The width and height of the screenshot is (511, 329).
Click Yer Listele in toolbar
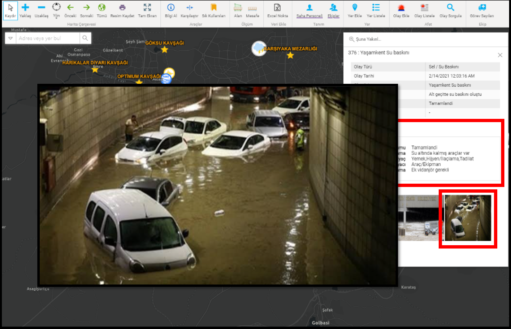click(376, 8)
